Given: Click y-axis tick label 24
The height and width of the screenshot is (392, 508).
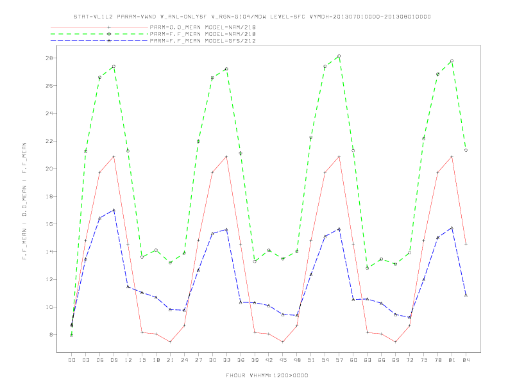Looking at the screenshot, I should (50, 113).
